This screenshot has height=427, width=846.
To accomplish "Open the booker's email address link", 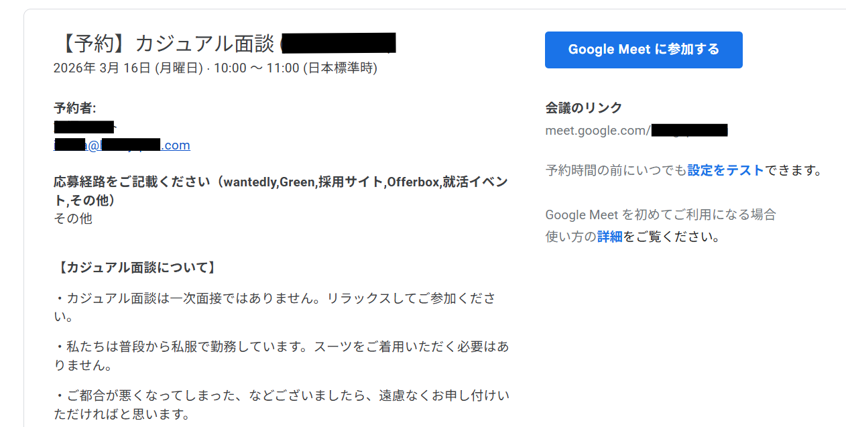I will (x=122, y=145).
